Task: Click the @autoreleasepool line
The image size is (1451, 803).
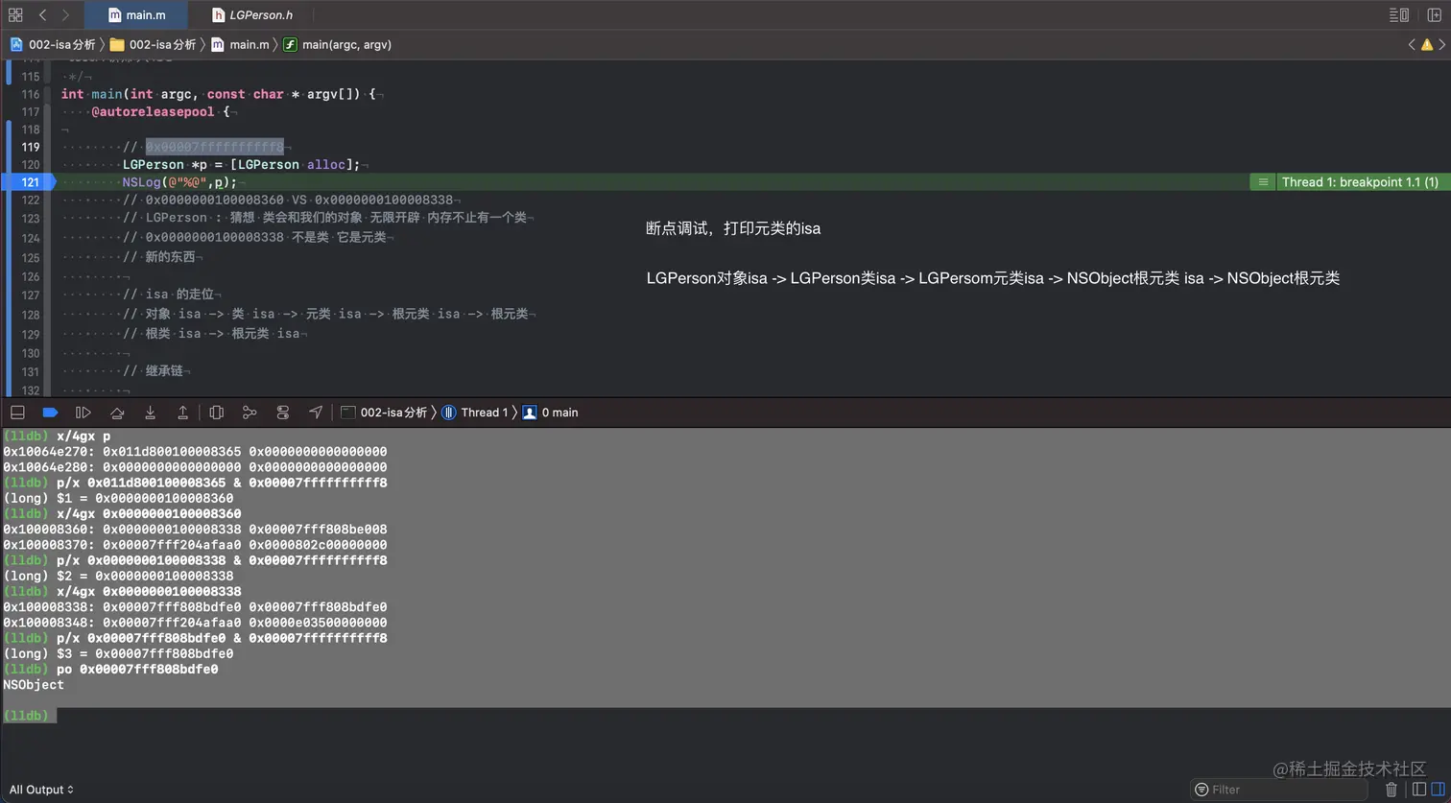Action: click(160, 111)
